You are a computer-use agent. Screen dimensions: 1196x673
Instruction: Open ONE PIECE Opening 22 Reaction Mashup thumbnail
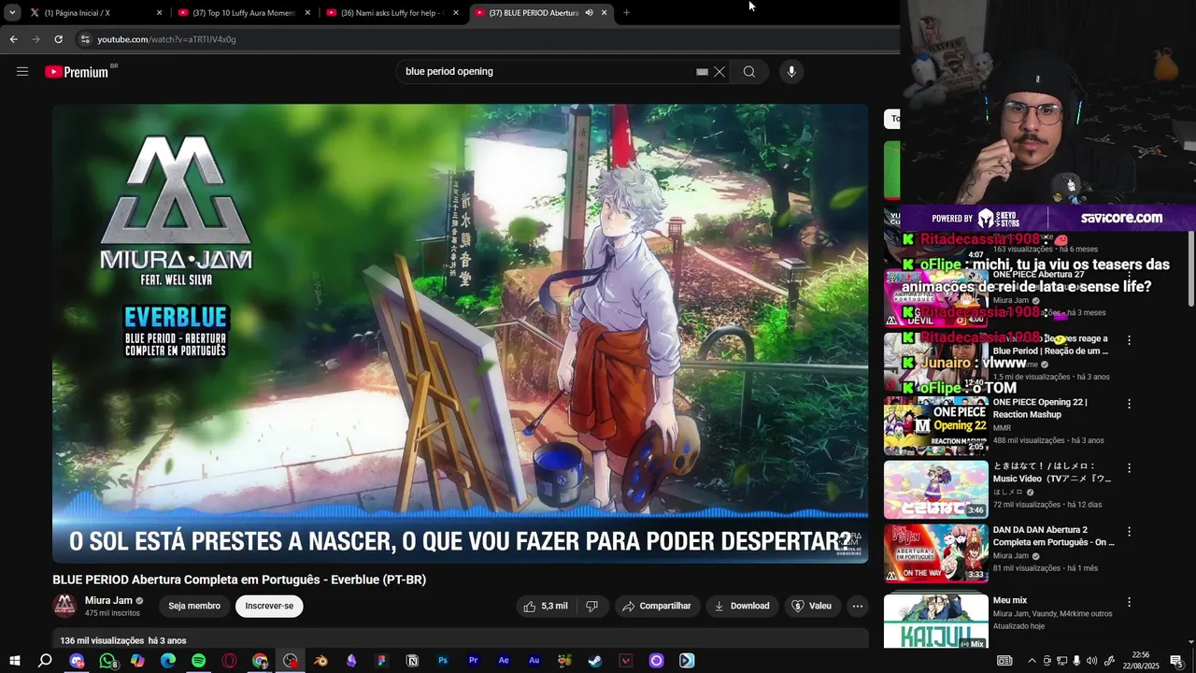pyautogui.click(x=935, y=426)
